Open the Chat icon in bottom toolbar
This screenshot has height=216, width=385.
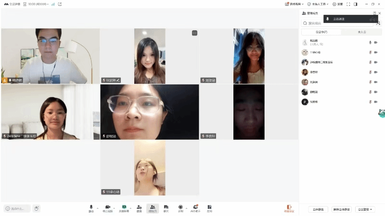166,207
